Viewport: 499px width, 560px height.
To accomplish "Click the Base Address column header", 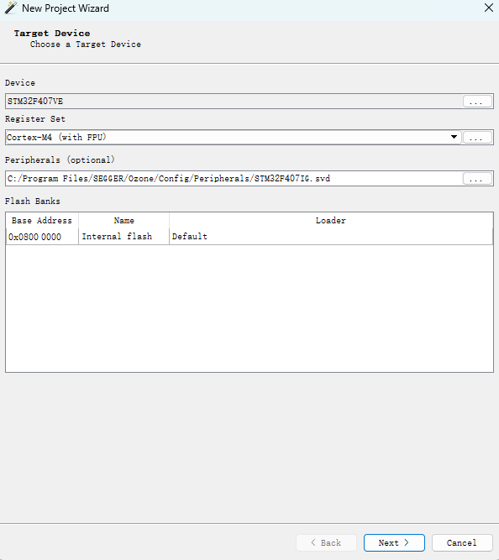I will (x=42, y=221).
